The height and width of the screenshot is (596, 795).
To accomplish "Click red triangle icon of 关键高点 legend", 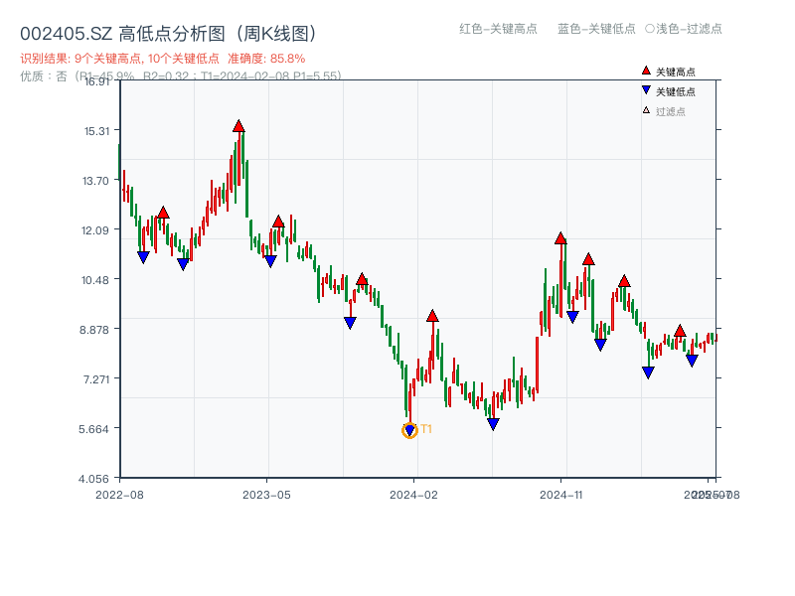I will 646,71.
